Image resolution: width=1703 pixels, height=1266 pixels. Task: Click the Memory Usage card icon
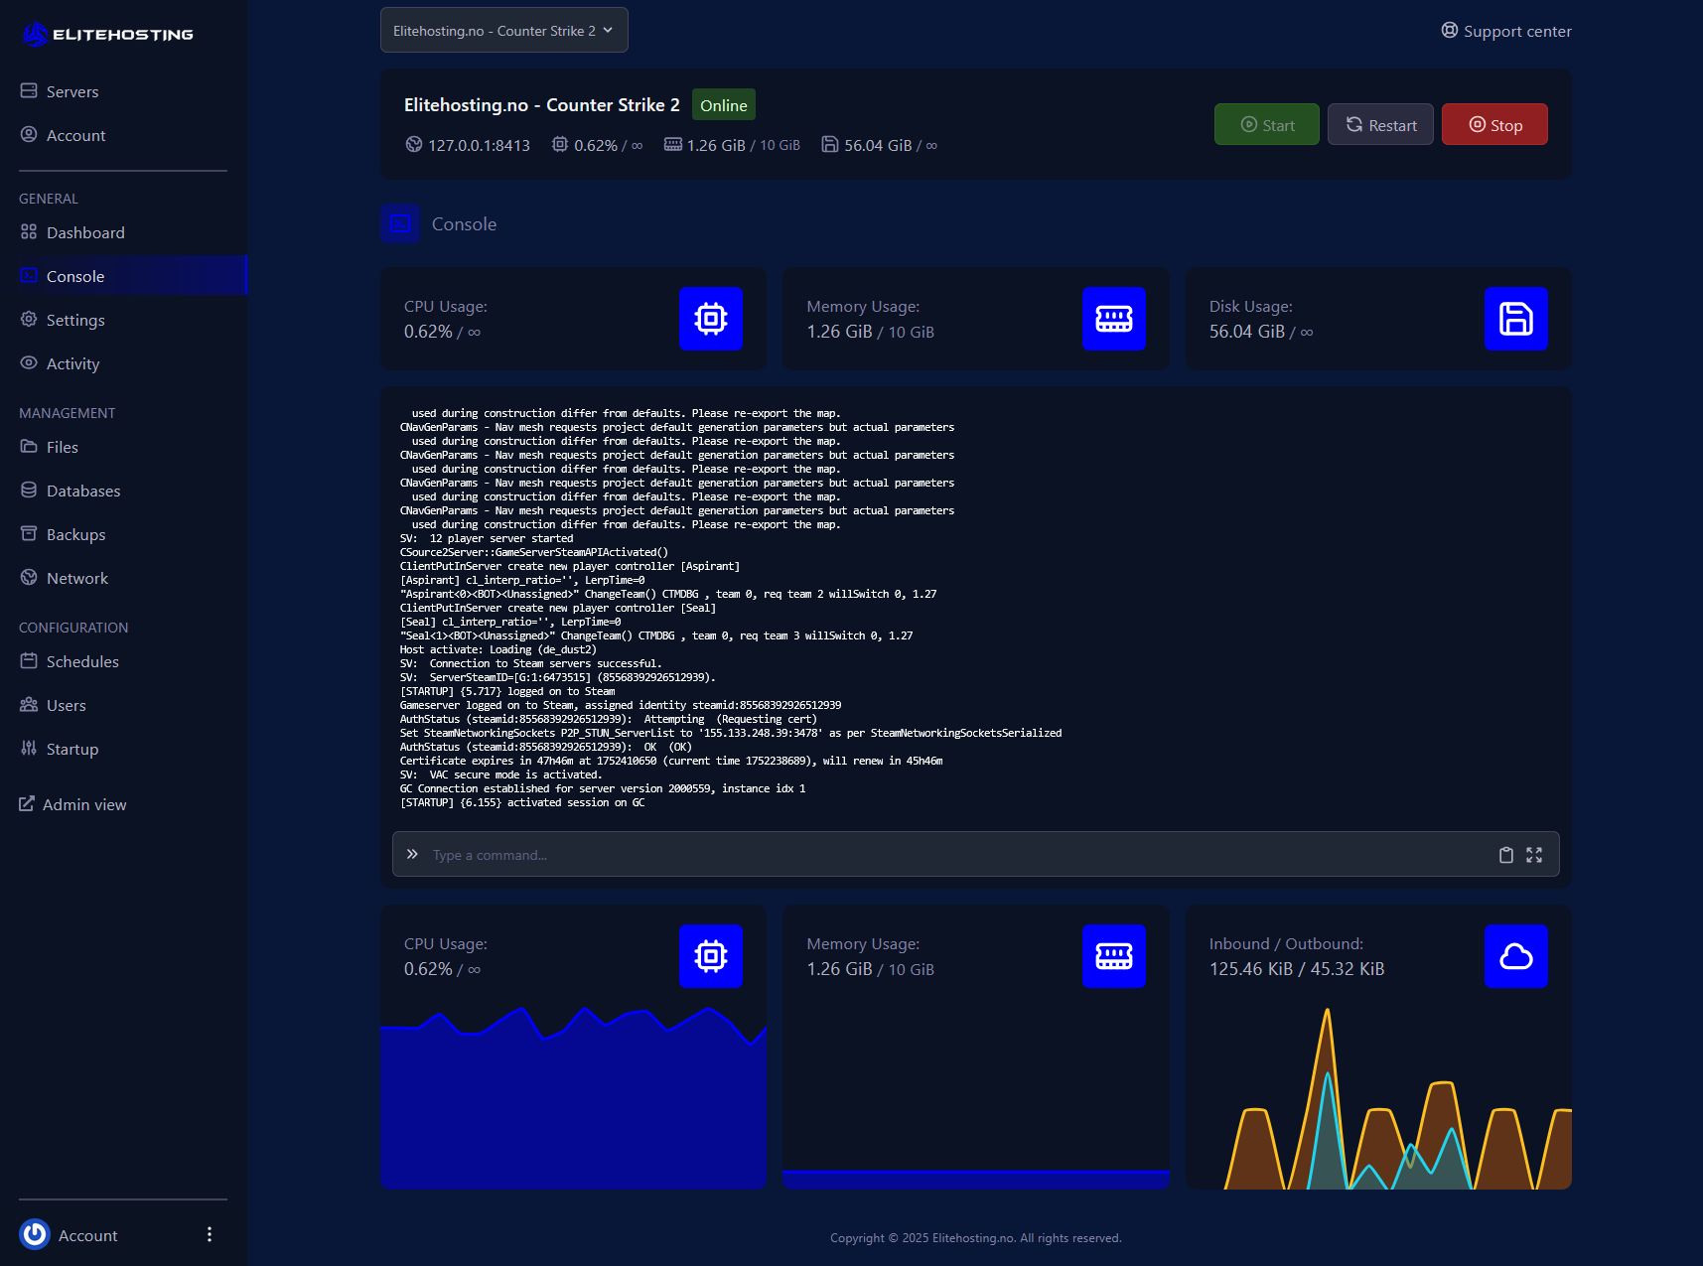[1113, 319]
